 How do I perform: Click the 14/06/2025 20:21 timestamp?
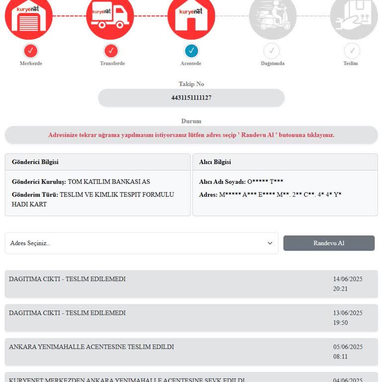[348, 284]
